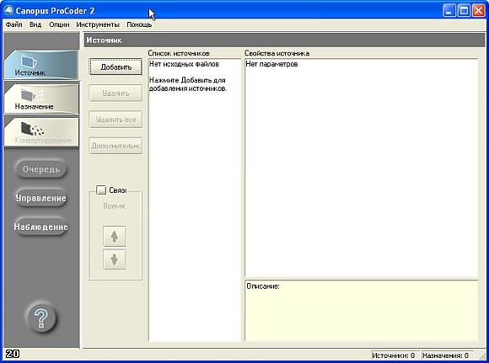Open help with the question mark icon

(40, 318)
